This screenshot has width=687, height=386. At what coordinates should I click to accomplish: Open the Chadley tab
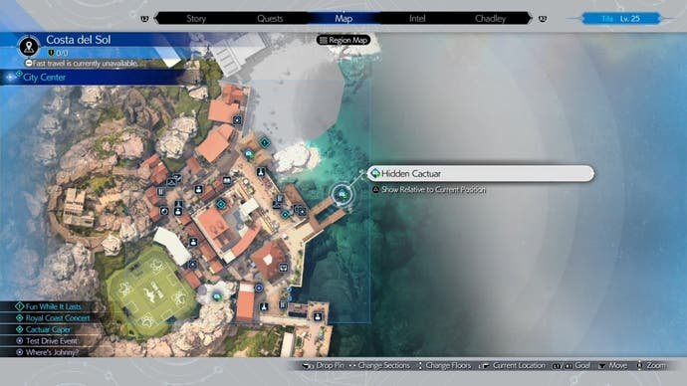point(490,18)
